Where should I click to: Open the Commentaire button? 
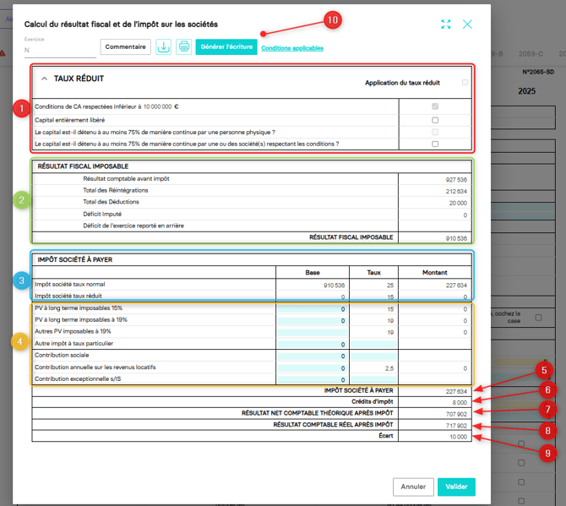point(125,47)
